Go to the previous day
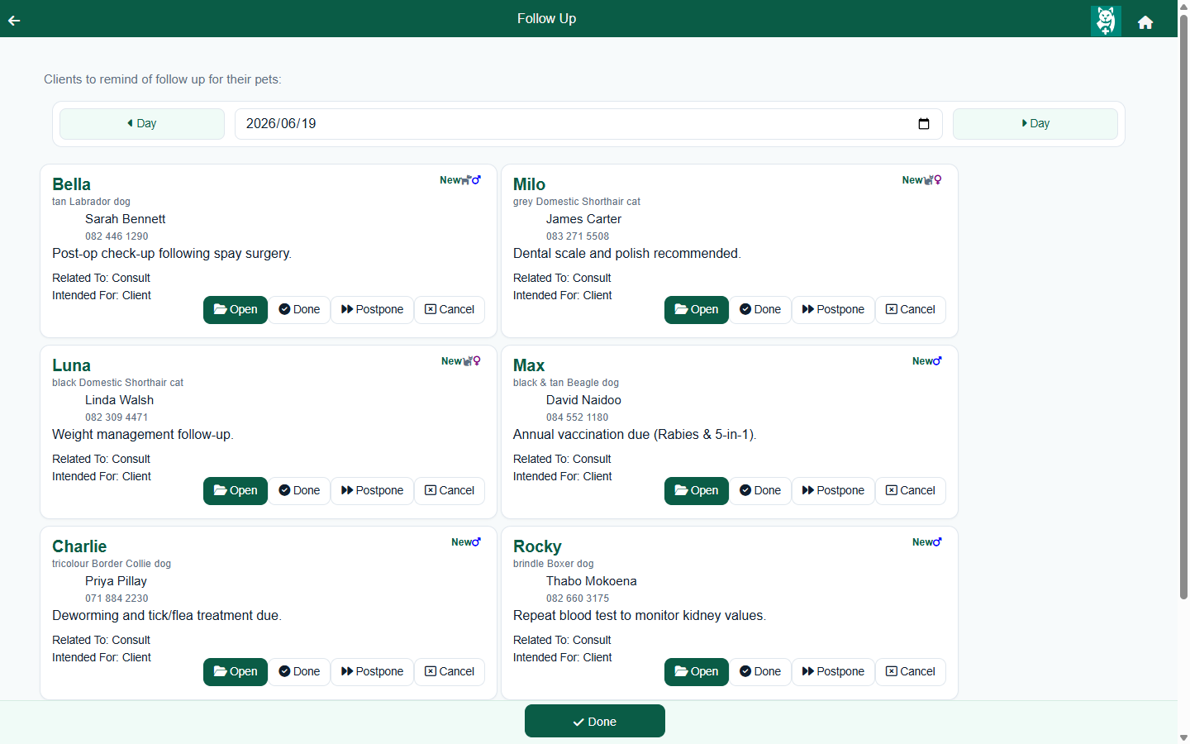 click(142, 124)
